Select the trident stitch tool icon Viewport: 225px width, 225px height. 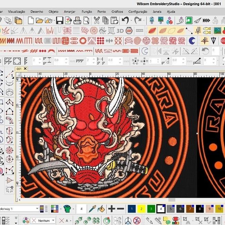[x=198, y=30]
